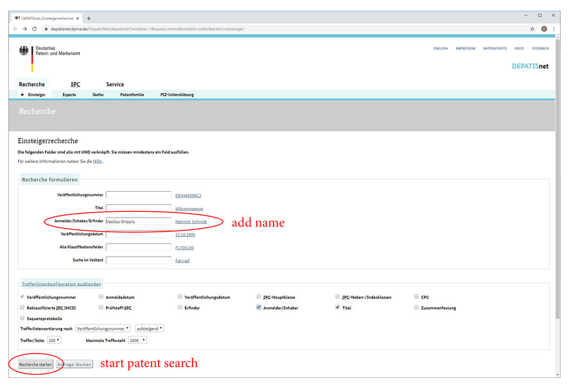Enable Zusammenfassung checkbox
This screenshot has width=569, height=385.
coord(416,307)
